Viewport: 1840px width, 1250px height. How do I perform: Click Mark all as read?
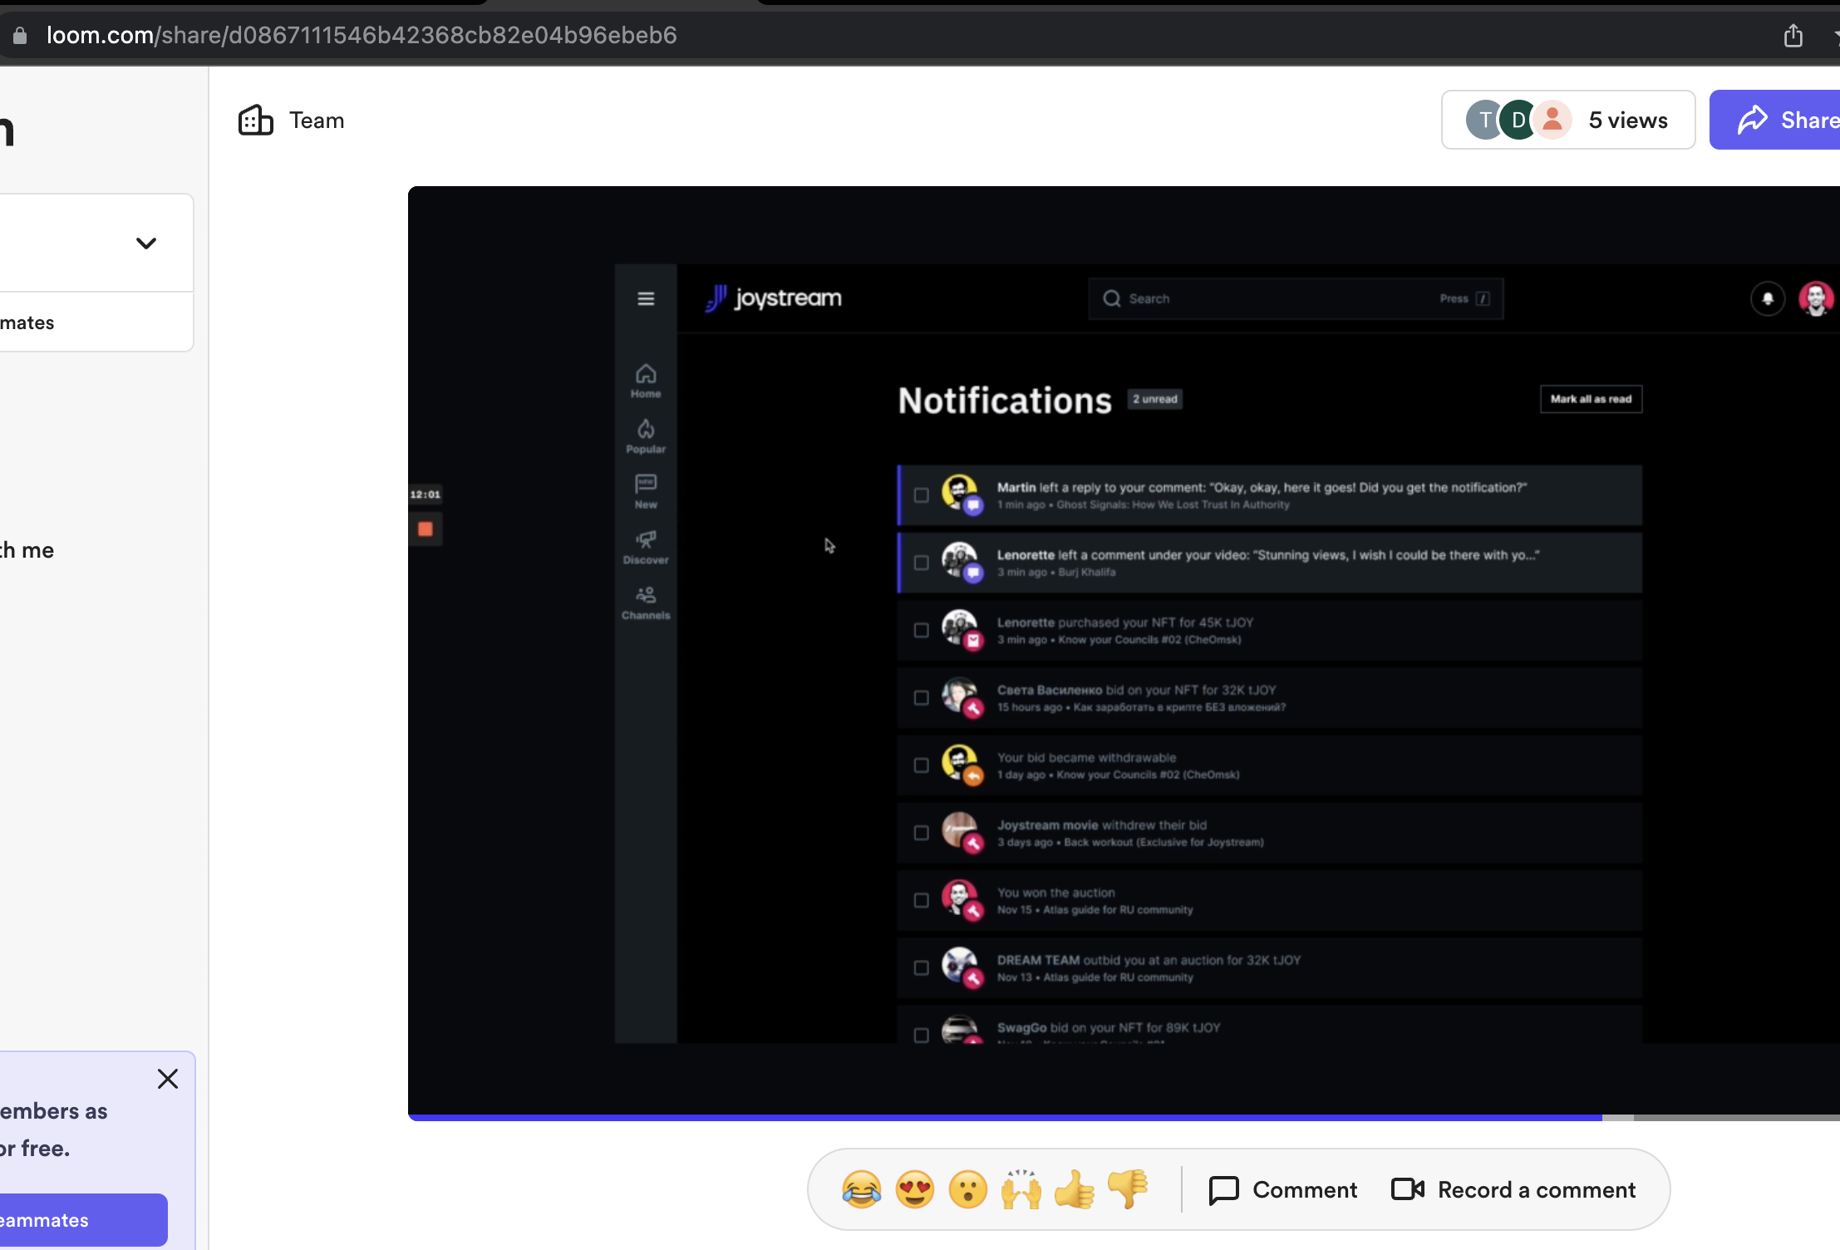(1590, 399)
